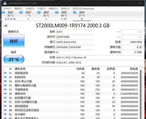Click status dot for attribute BB 报告的无法修正错误
The width and height of the screenshot is (146, 119).
pyautogui.click(x=5, y=110)
